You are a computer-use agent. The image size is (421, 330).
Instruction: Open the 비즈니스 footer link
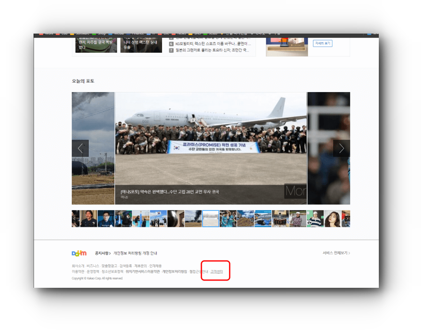tap(93, 266)
